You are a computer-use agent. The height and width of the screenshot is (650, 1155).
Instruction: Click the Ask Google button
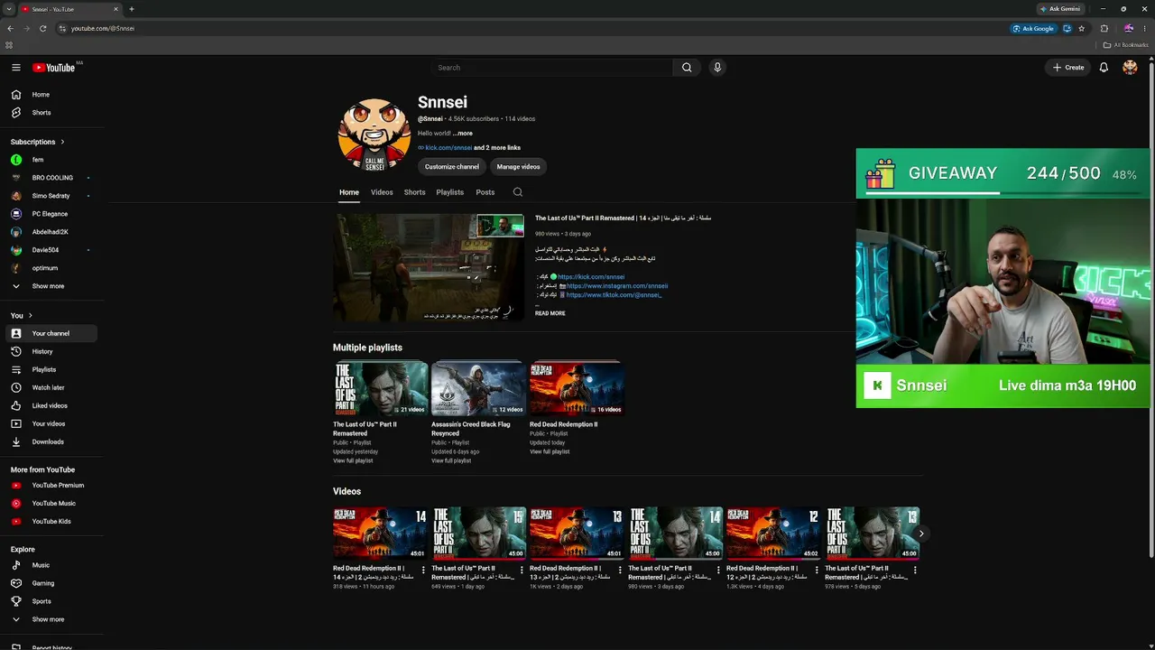click(x=1034, y=28)
